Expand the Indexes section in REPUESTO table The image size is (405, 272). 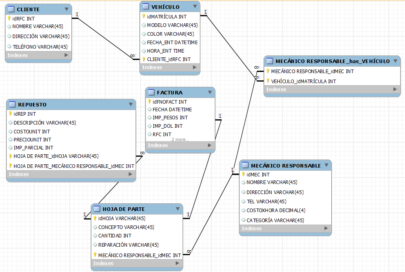[130, 174]
